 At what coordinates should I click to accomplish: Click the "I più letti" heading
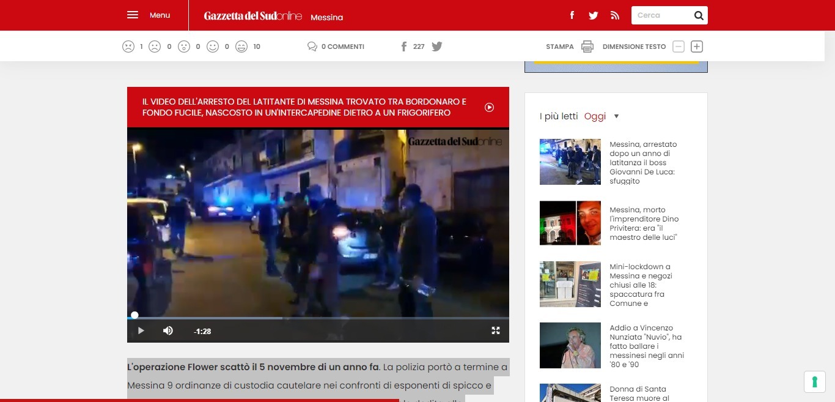(x=559, y=116)
